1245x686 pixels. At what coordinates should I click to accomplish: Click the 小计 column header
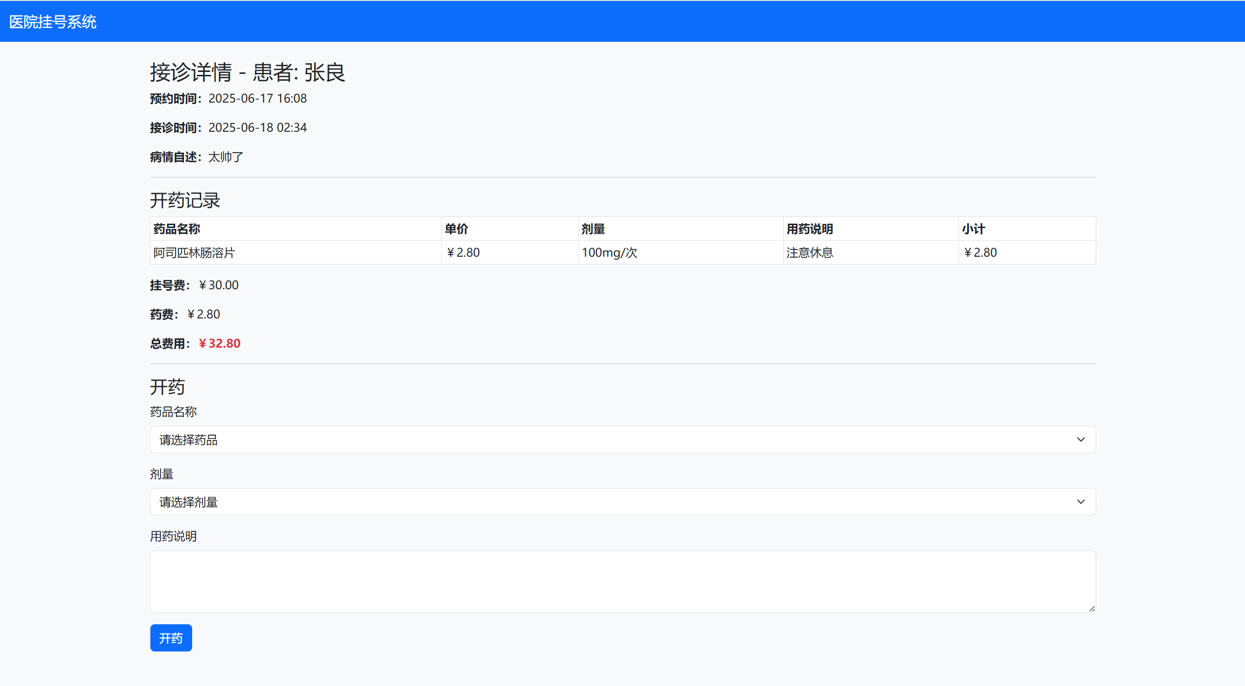coord(973,229)
